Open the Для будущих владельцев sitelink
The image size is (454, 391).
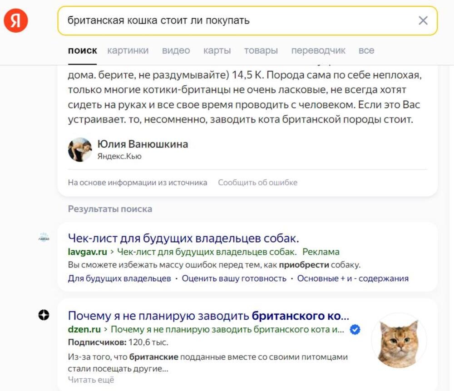pyautogui.click(x=119, y=278)
